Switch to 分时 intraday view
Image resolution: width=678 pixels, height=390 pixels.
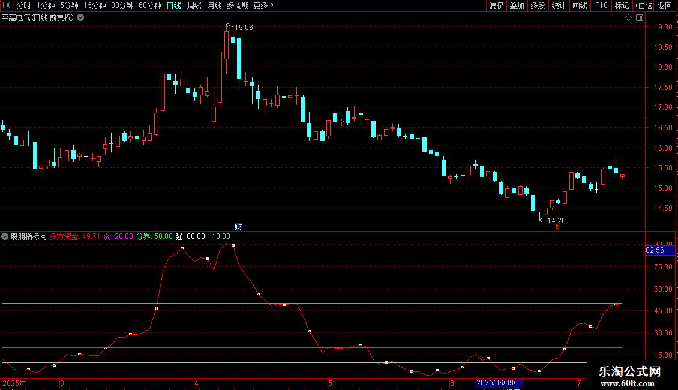point(24,5)
